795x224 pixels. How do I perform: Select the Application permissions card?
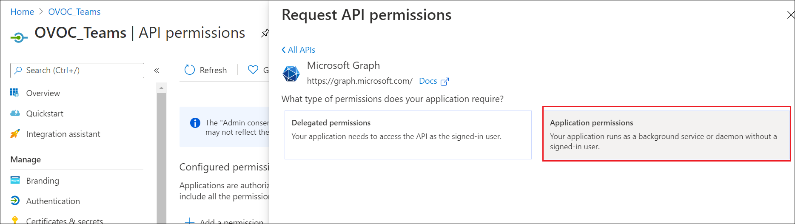666,135
